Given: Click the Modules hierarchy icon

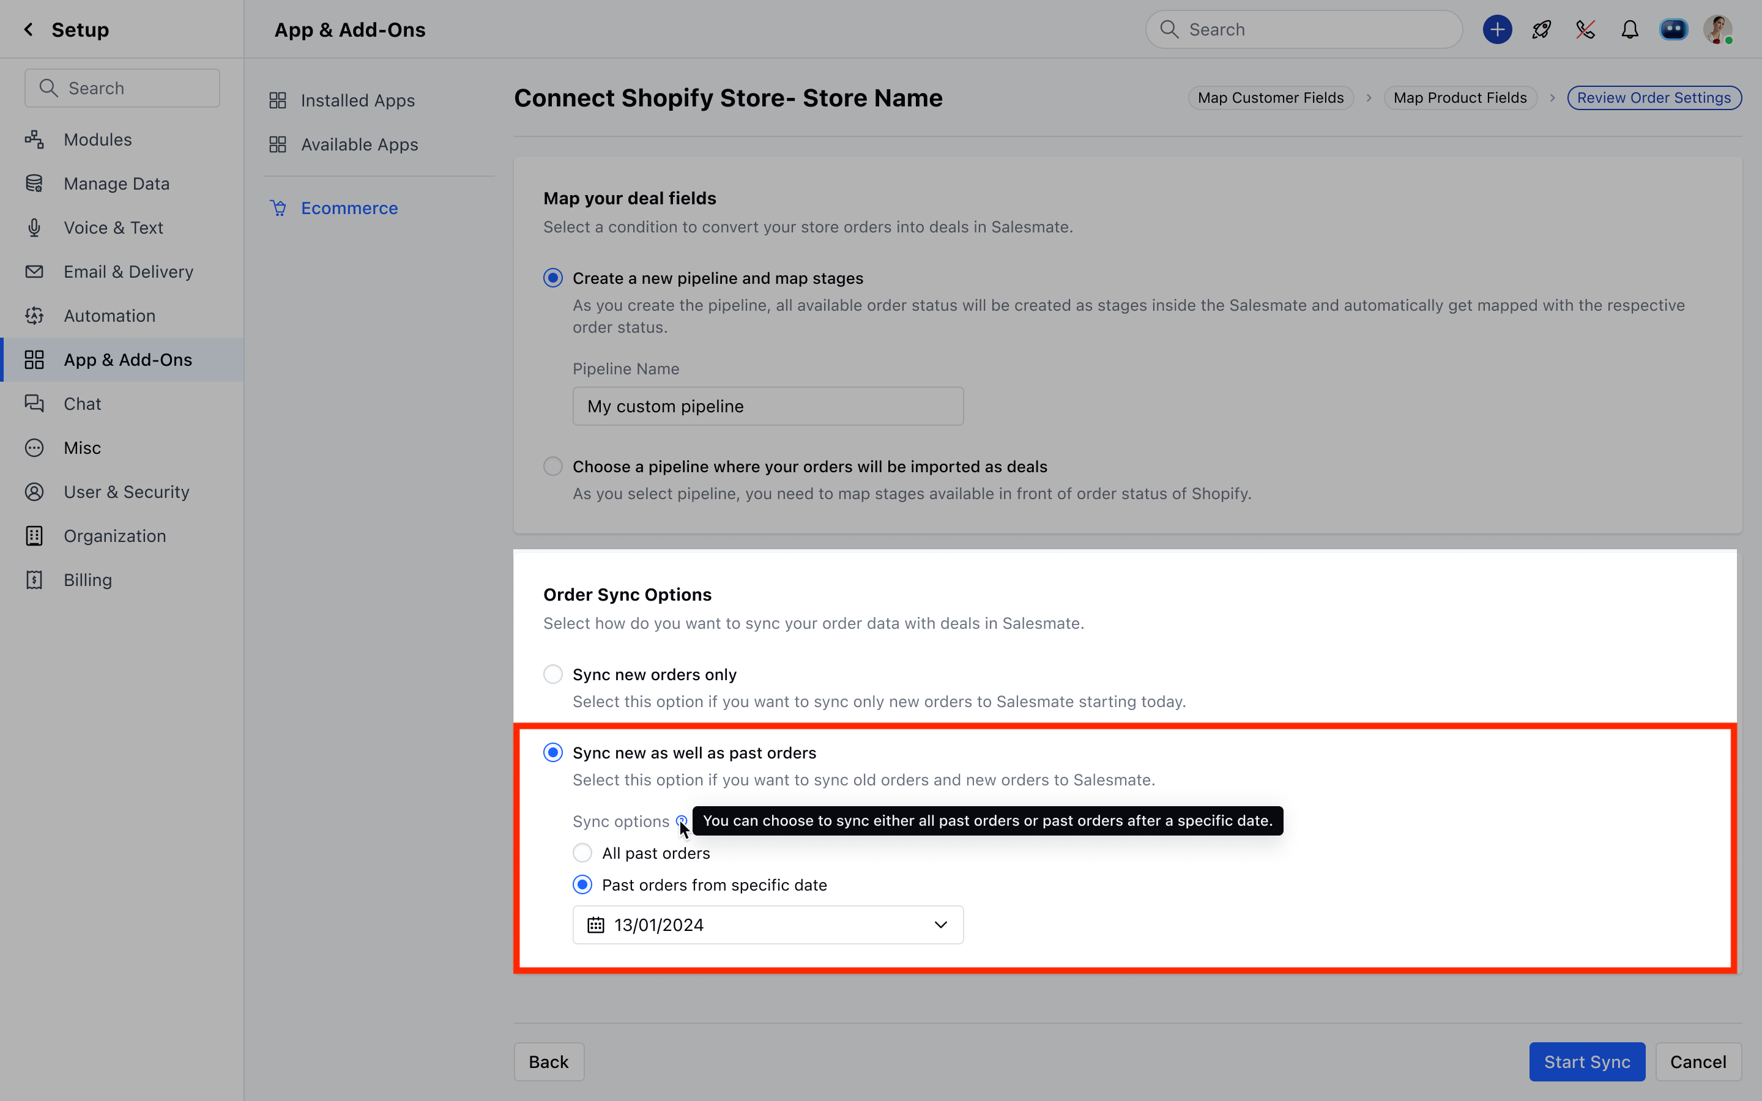Looking at the screenshot, I should (34, 139).
